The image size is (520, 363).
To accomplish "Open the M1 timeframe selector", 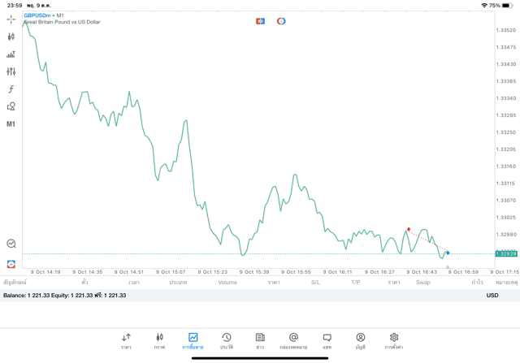I will click(x=11, y=124).
